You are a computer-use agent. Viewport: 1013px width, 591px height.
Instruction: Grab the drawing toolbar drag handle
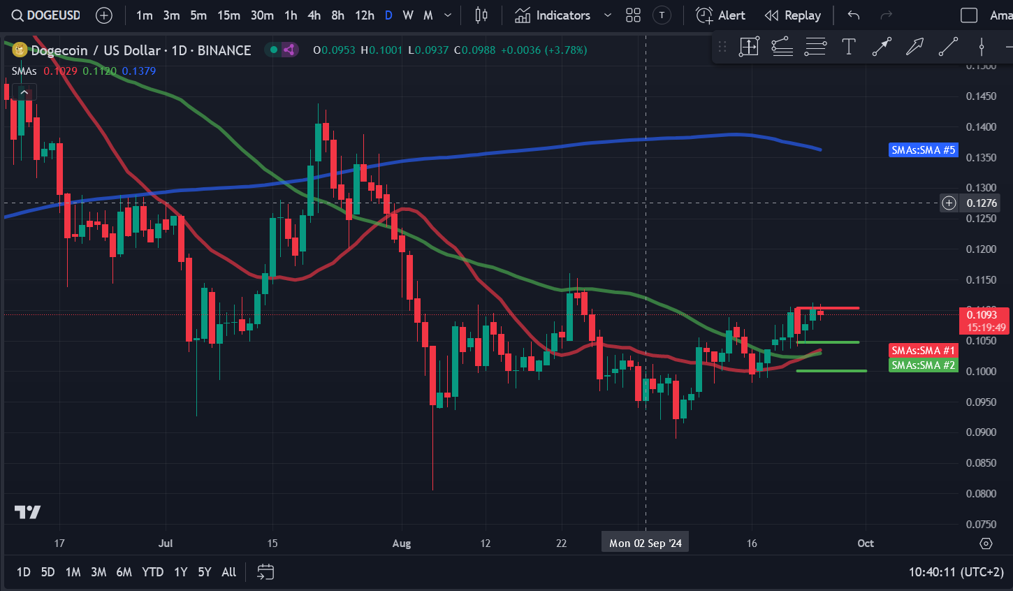pos(722,47)
